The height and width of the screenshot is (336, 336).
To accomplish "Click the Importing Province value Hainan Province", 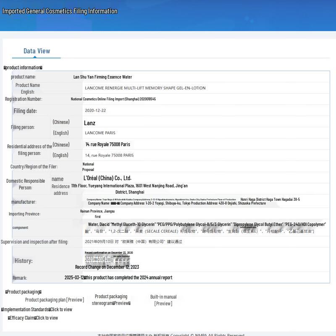I will point(97,211).
